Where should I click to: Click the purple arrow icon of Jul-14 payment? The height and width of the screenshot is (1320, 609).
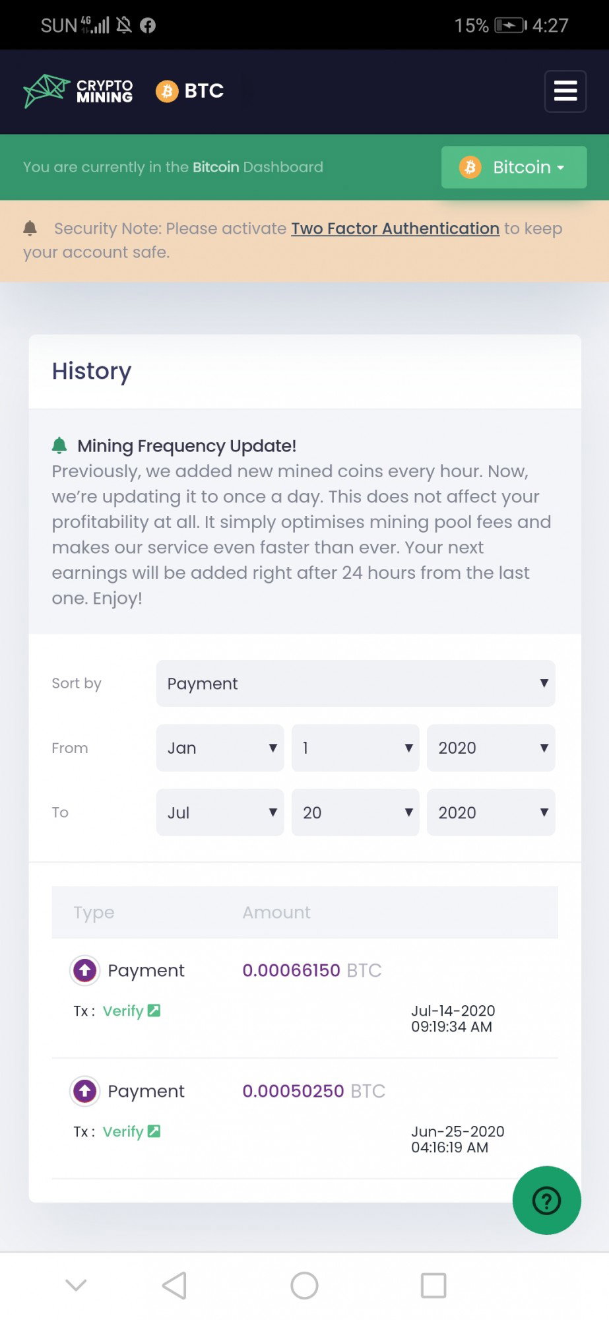coord(84,970)
